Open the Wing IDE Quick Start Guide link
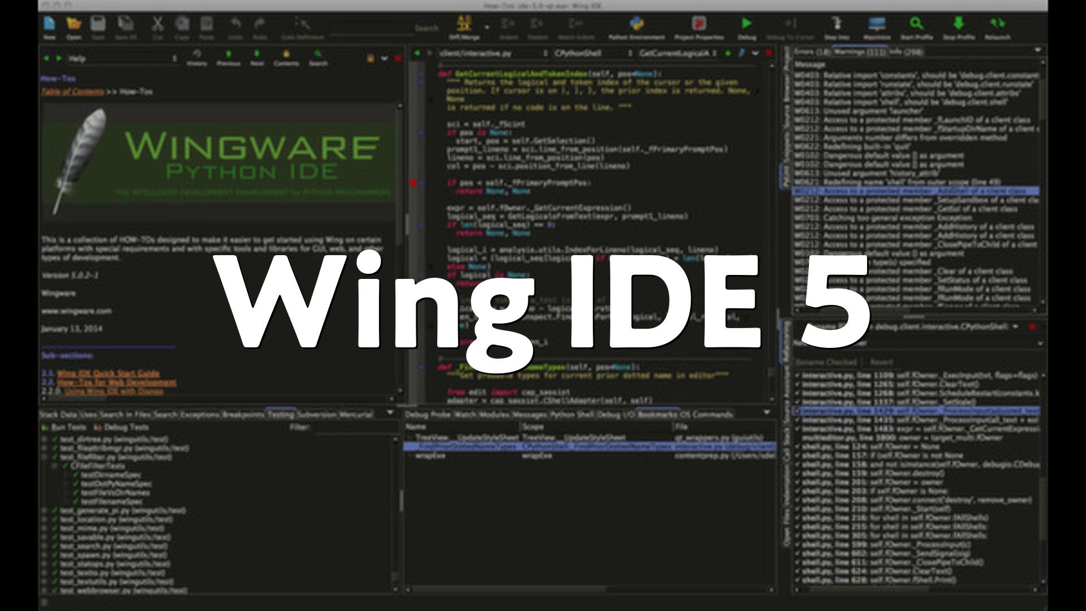 [108, 373]
